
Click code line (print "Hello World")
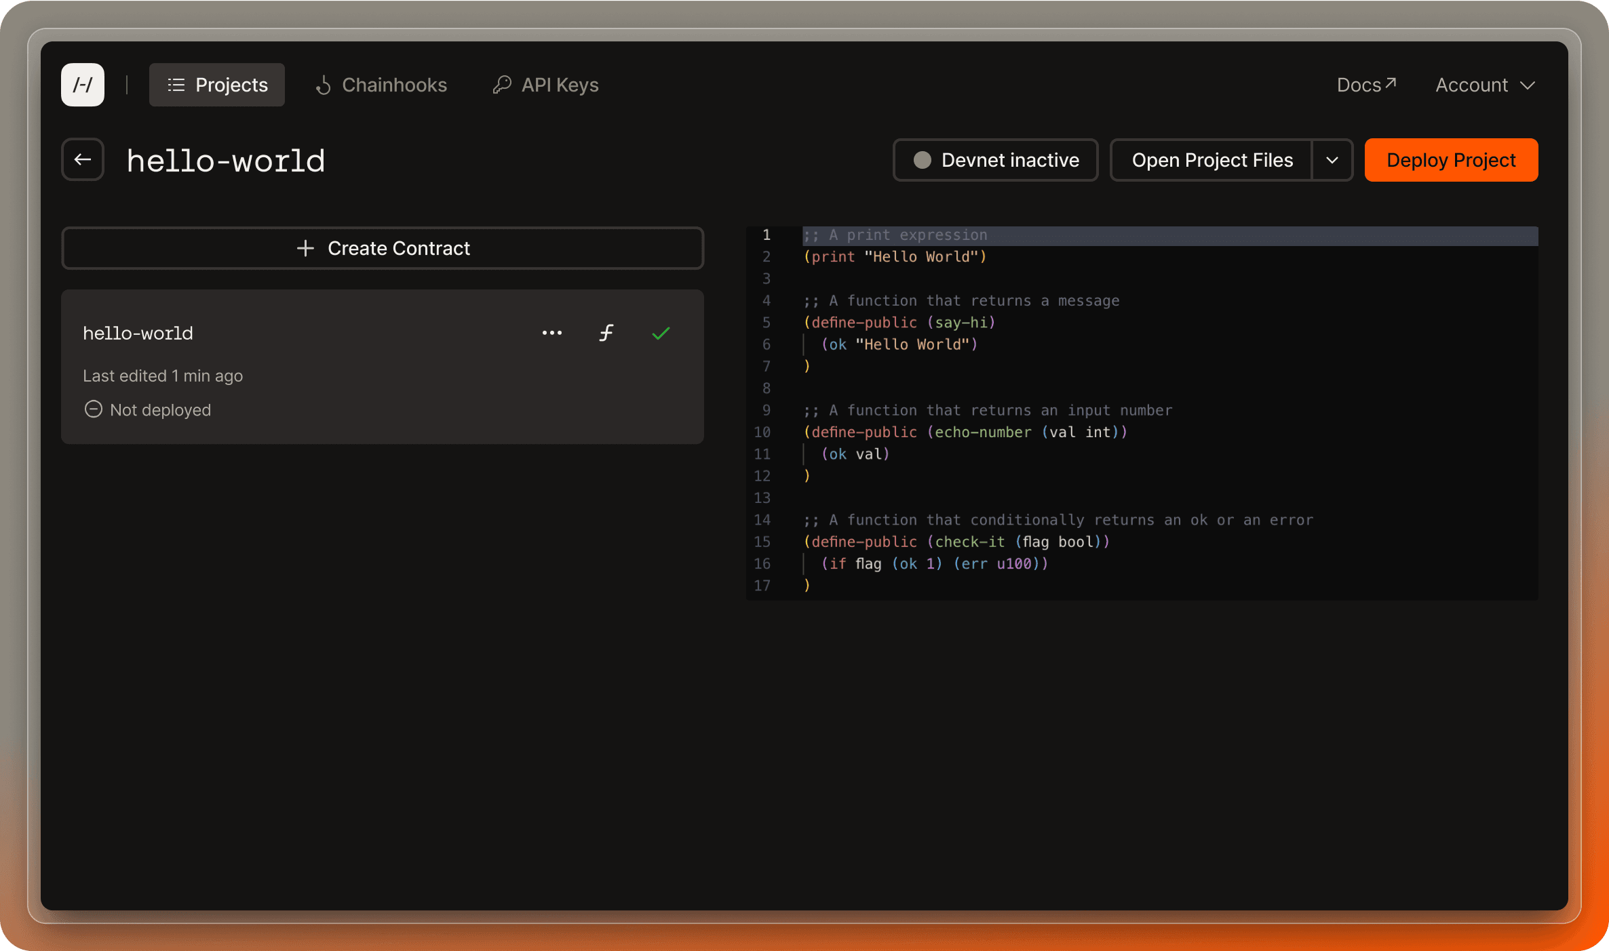[895, 257]
